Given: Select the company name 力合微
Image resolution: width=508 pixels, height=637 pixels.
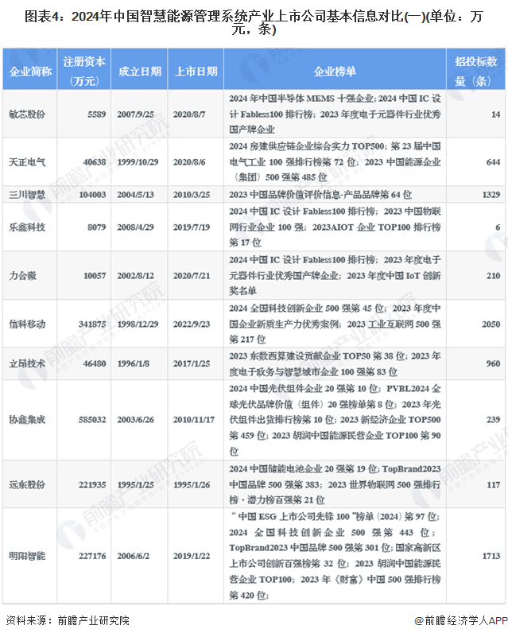Looking at the screenshot, I should tap(23, 276).
